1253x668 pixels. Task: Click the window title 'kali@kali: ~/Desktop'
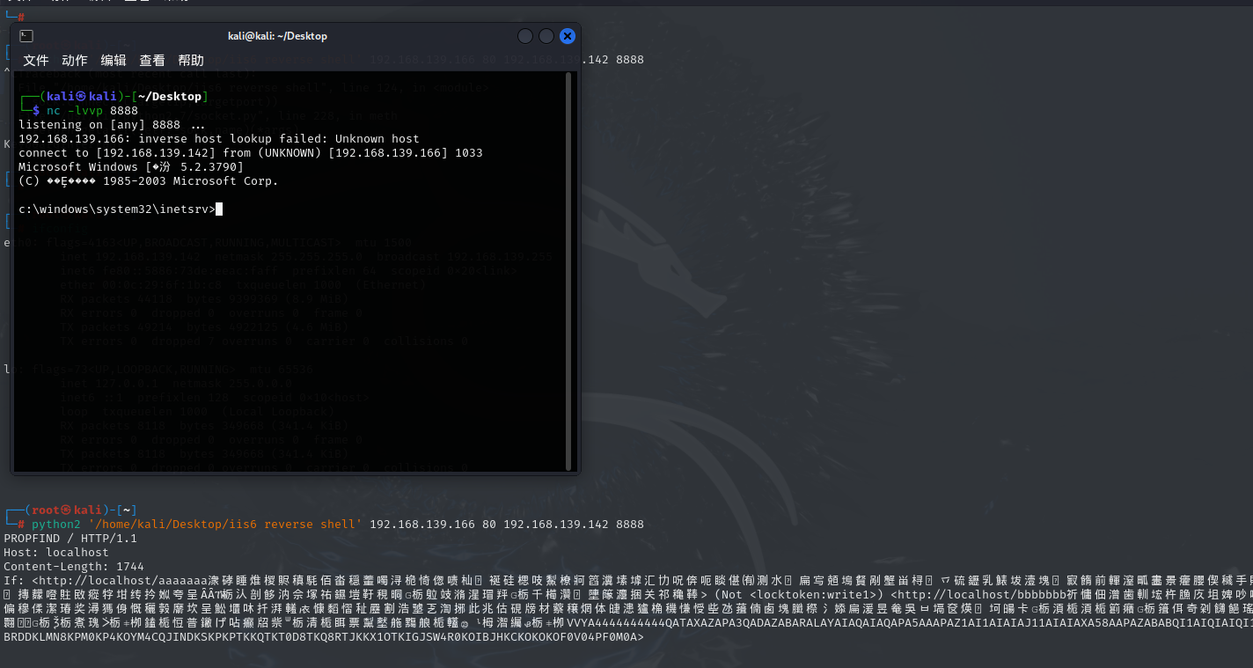277,36
